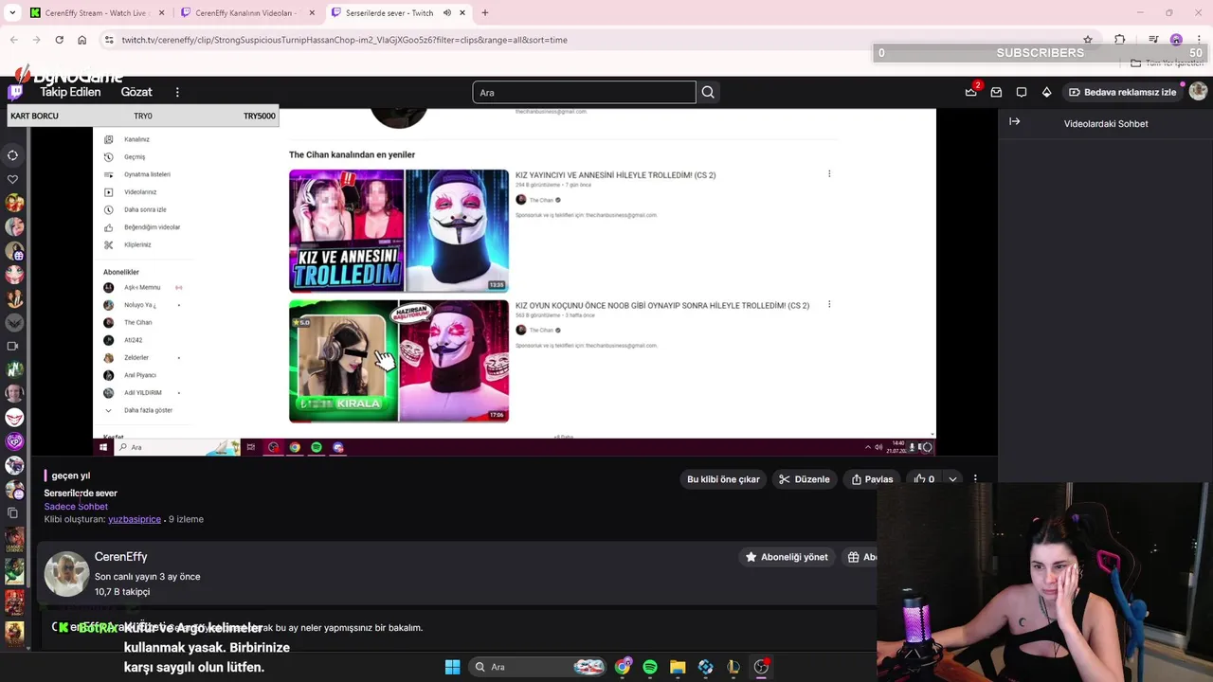
Task: Open Twitch notifications icon
Action: coord(1022,92)
